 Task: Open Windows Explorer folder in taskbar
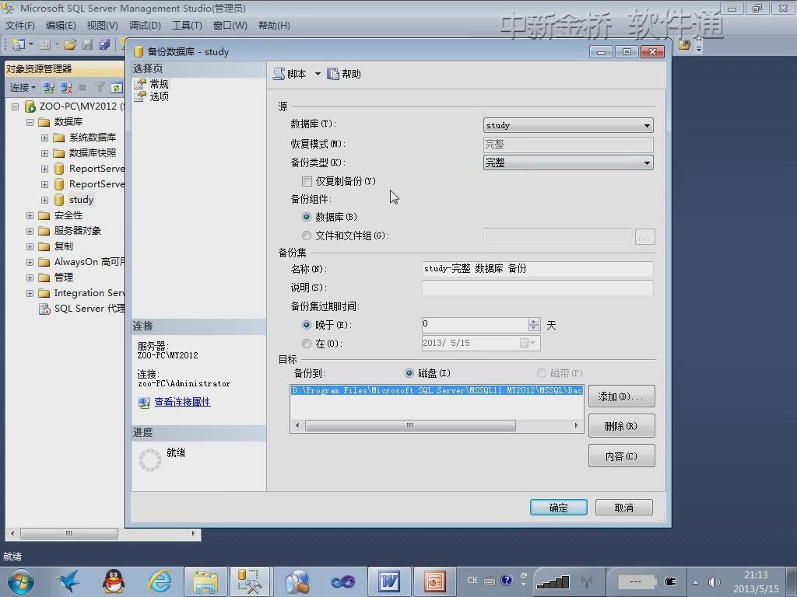[x=205, y=581]
